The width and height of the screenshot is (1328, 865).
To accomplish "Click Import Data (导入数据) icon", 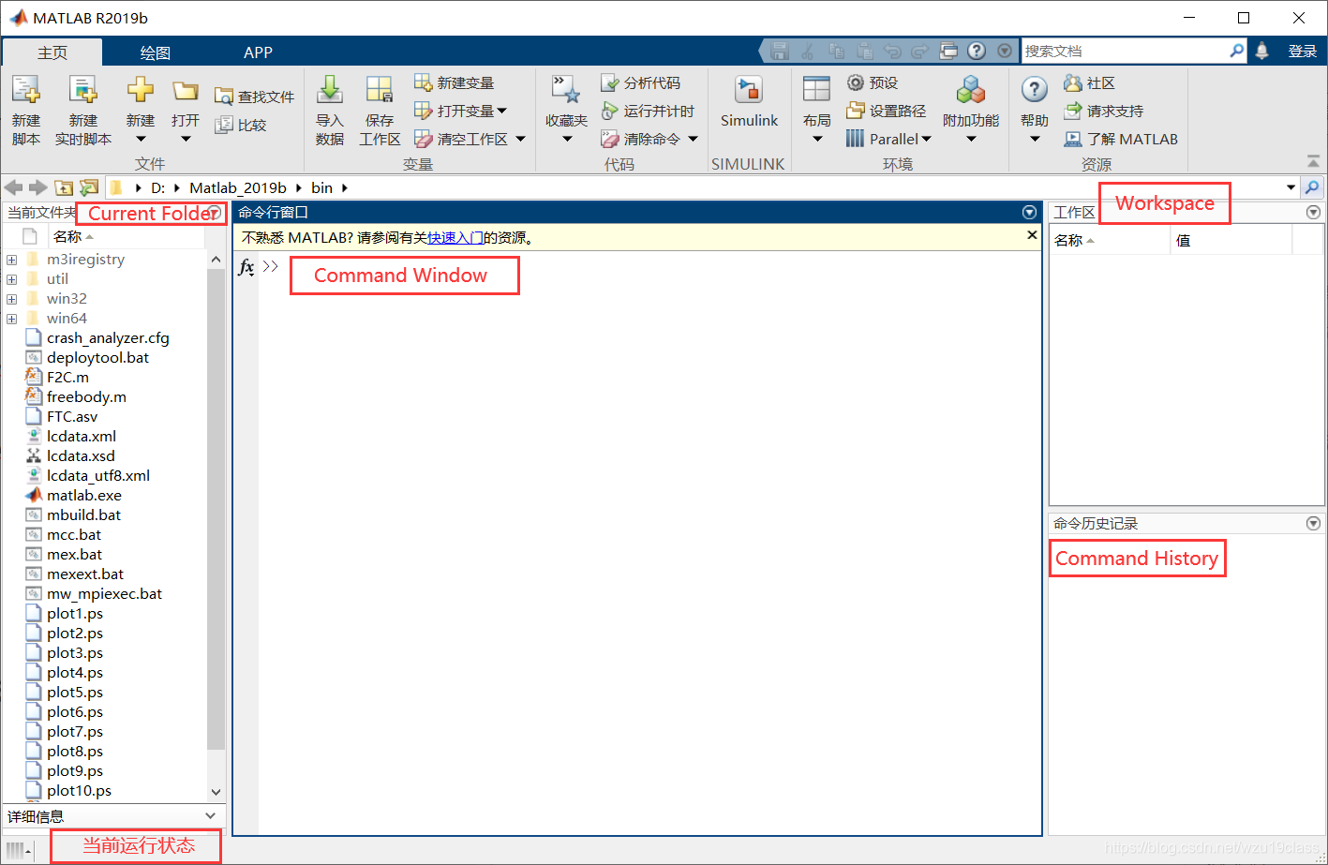I will click(330, 90).
